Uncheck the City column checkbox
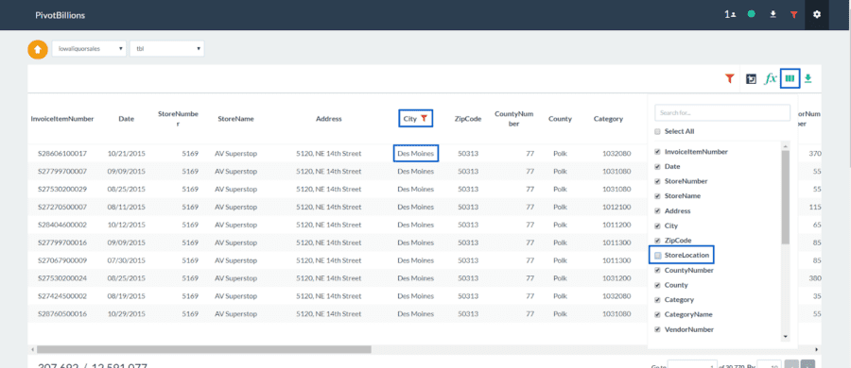 tap(658, 226)
